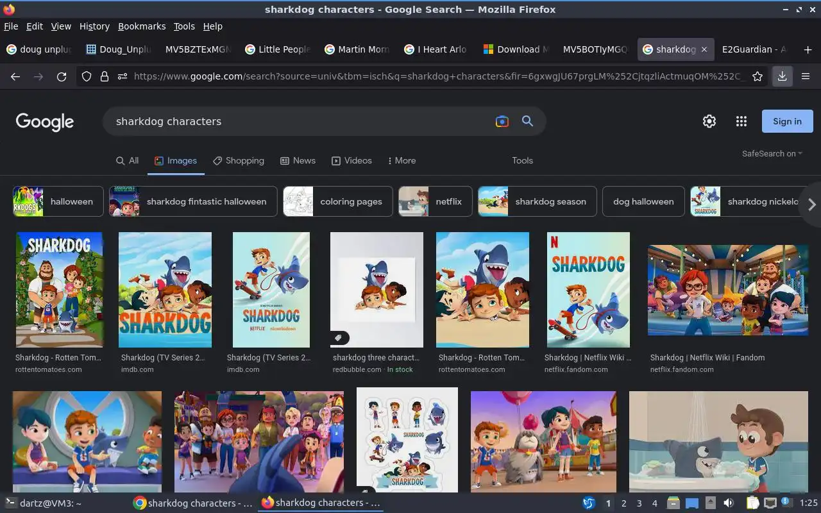Open the Tools filter options
Screen dimensions: 821x513
[522, 161]
